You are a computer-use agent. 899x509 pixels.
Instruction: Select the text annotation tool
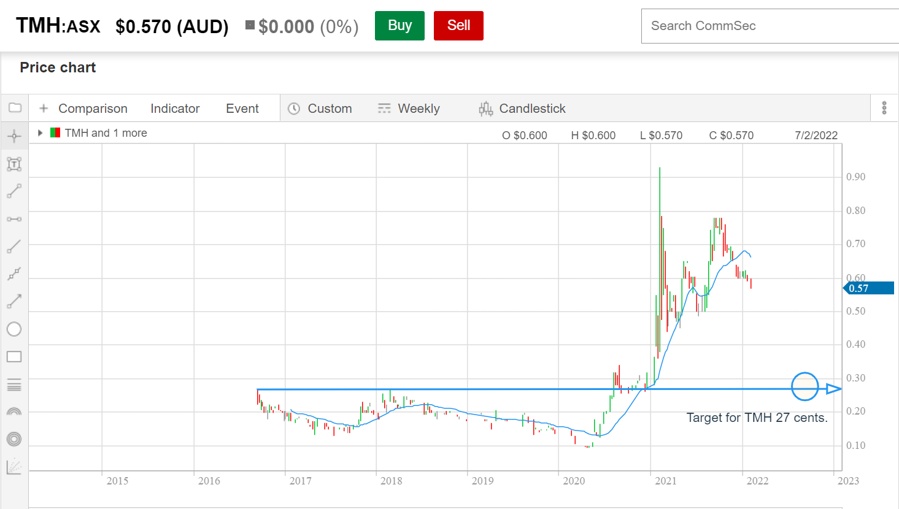tap(14, 164)
